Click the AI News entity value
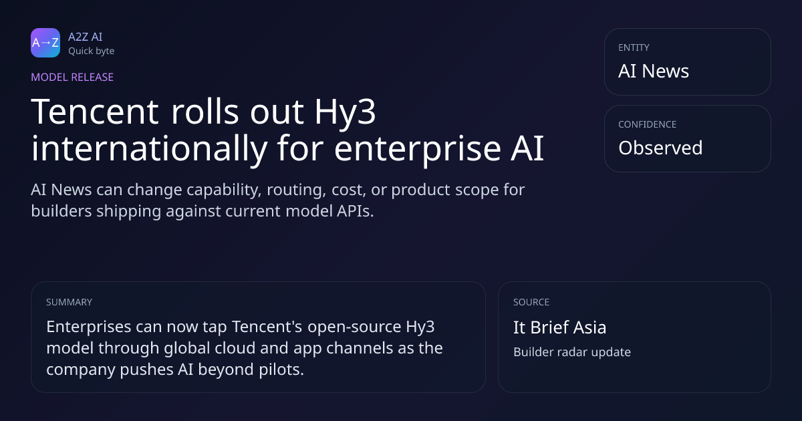Screen dimensions: 802x421 [654, 72]
